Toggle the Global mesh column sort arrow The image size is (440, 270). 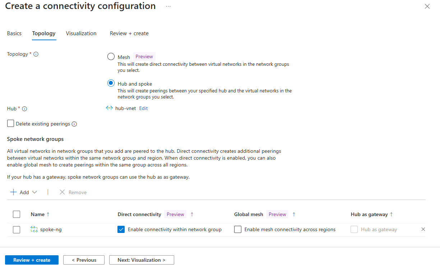pos(293,214)
